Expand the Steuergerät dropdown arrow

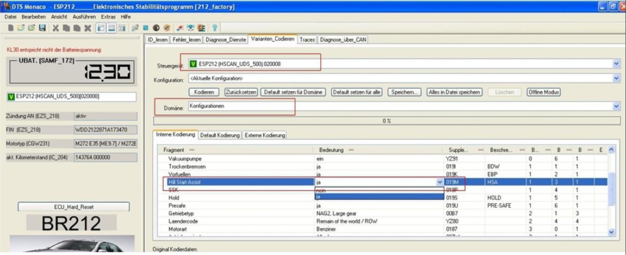pyautogui.click(x=617, y=64)
